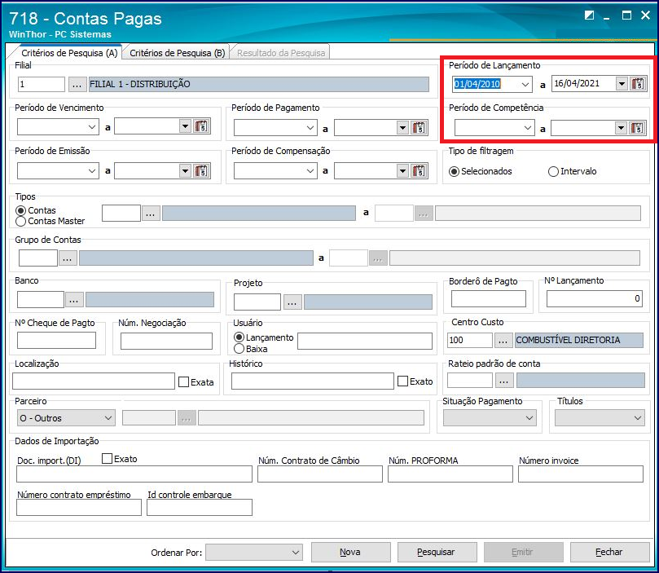Open Banco lookup ellipsis button
Screen dimensions: 659x573
74,300
